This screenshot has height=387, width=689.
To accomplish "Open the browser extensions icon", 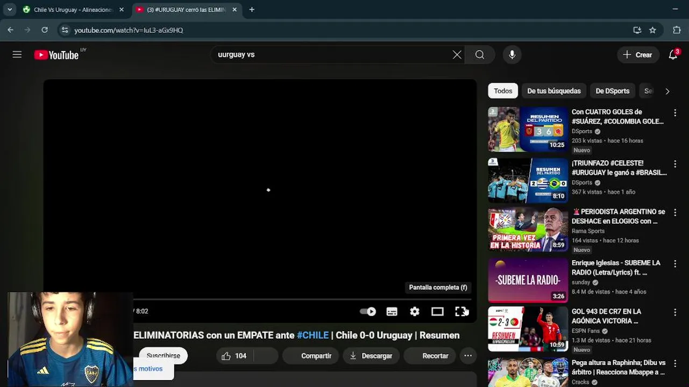I will (x=677, y=30).
